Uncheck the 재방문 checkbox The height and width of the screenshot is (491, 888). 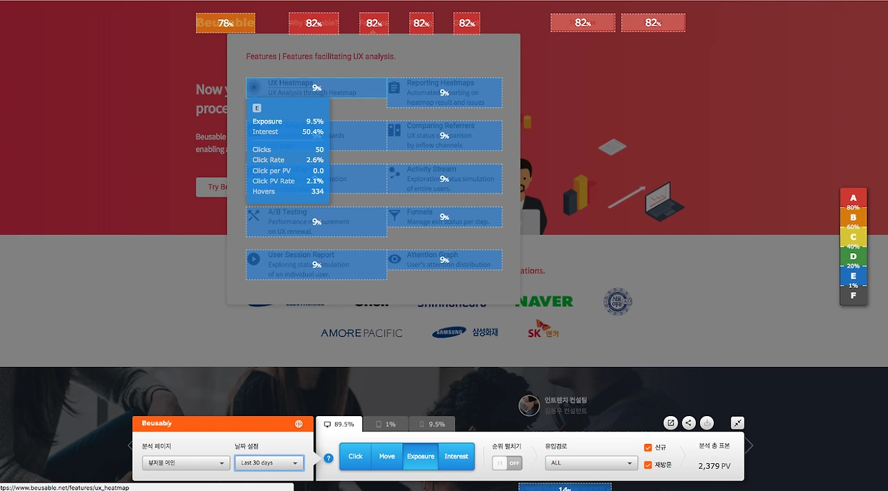(x=648, y=465)
